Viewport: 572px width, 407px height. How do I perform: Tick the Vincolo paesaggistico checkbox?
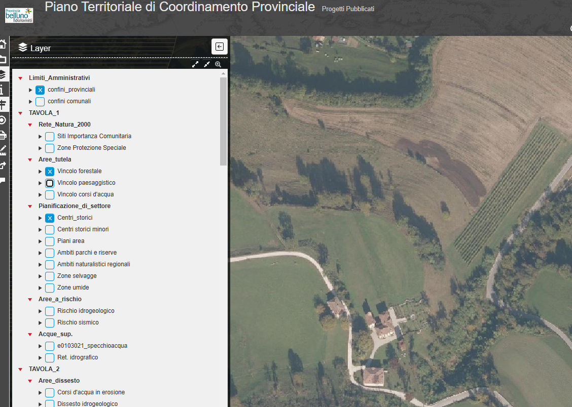50,183
